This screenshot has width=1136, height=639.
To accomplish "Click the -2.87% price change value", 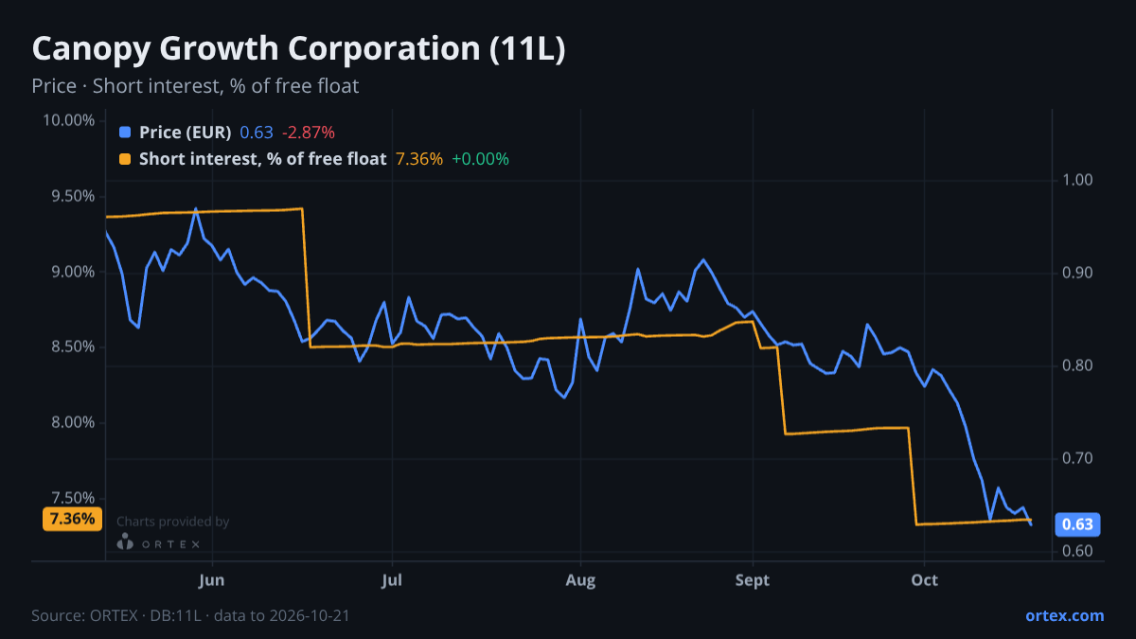I will [x=308, y=133].
